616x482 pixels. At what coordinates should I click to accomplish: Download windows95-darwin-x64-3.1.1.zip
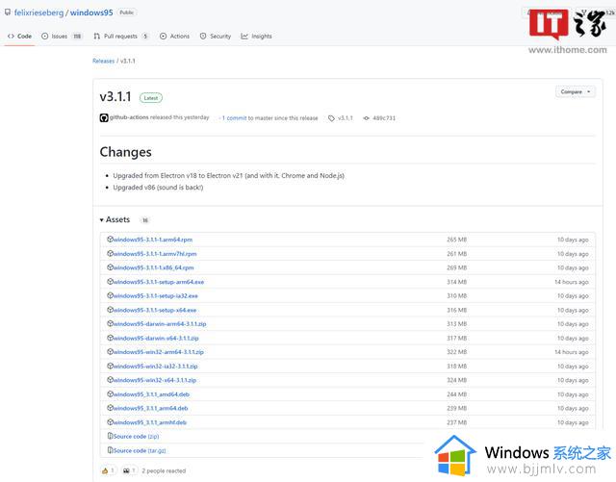(156, 339)
